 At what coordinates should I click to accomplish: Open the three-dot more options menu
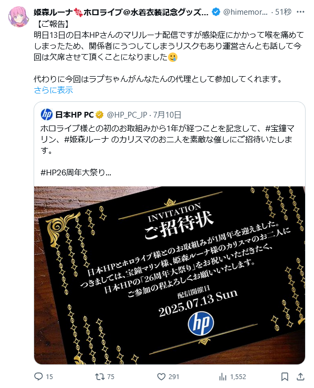[x=300, y=12]
